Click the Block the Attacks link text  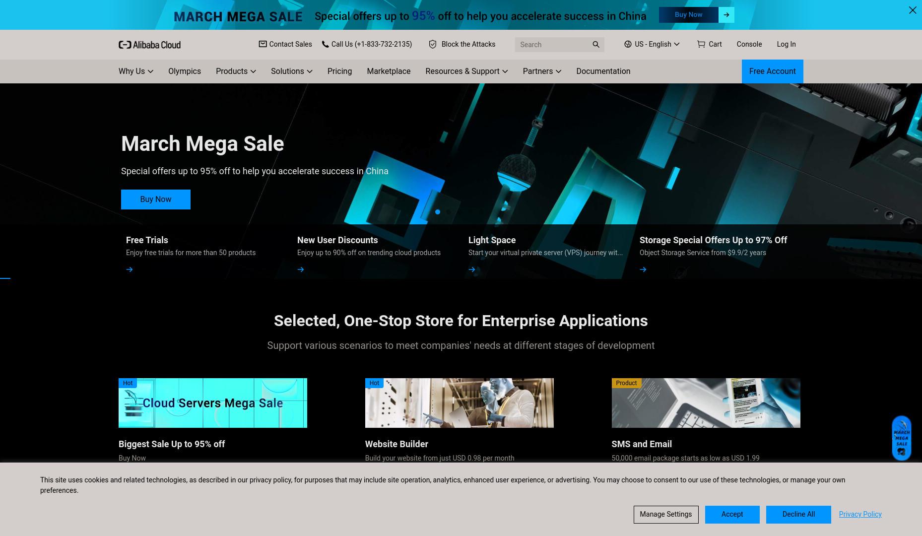[468, 44]
